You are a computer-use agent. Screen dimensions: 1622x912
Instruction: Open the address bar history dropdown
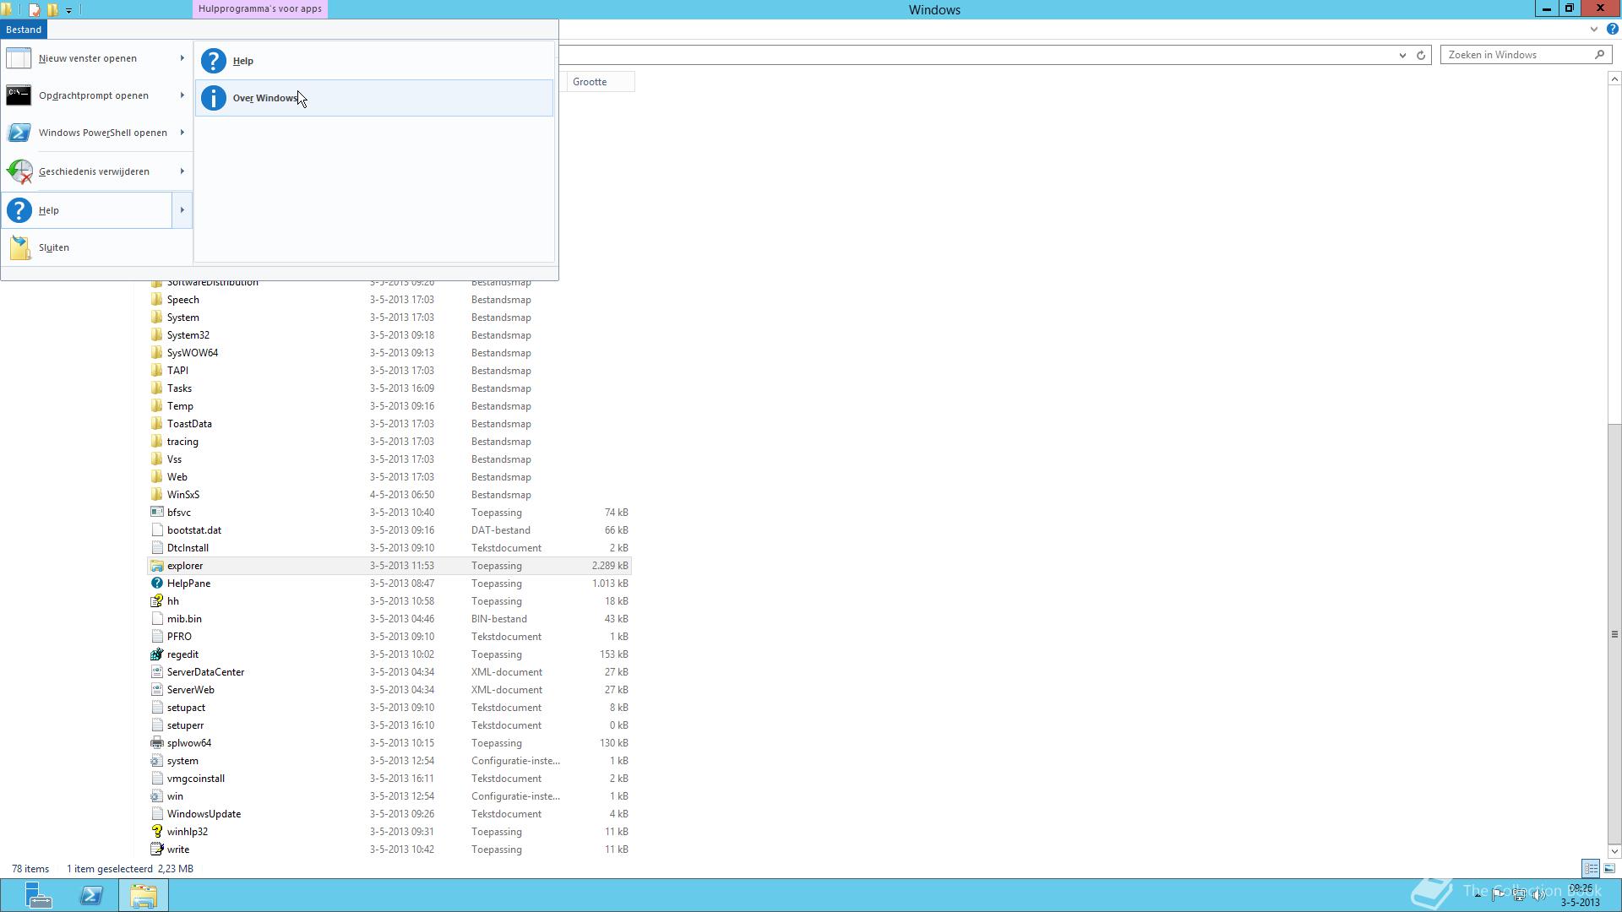point(1402,55)
